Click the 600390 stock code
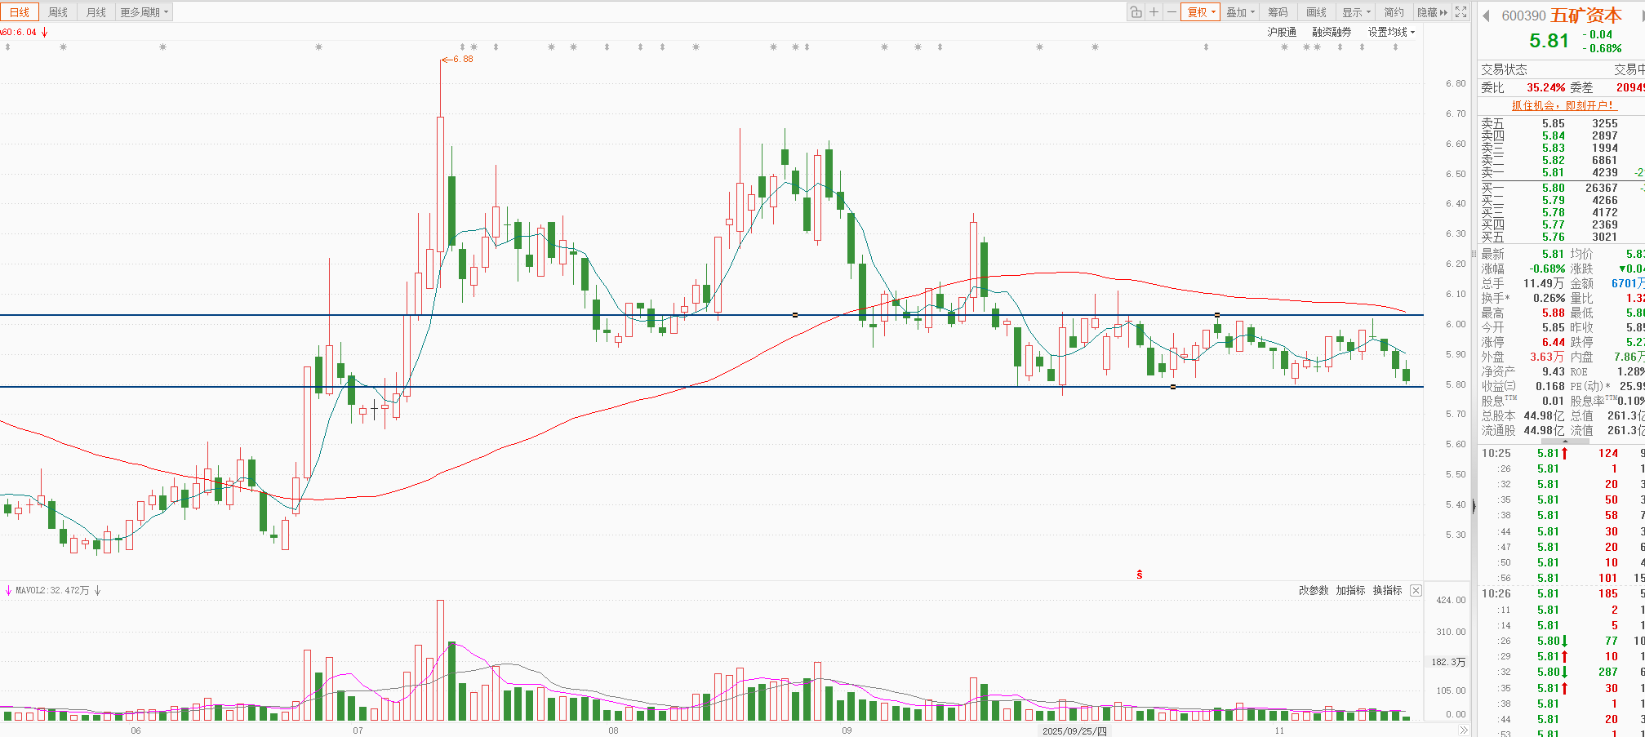 pos(1523,16)
